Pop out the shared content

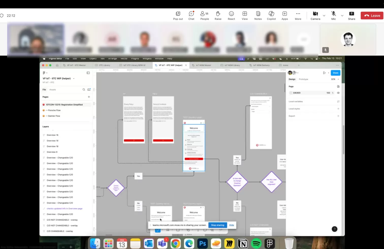[x=178, y=15]
